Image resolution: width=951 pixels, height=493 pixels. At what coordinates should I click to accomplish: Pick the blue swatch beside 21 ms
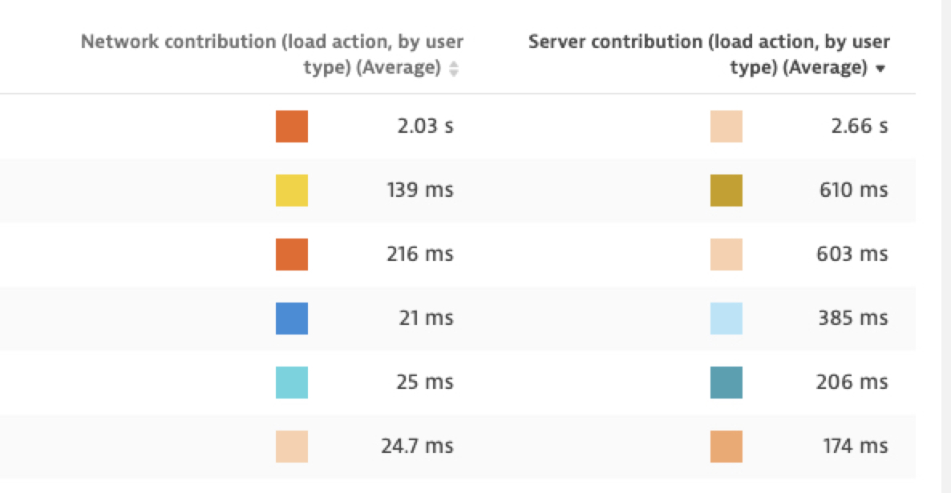point(292,319)
